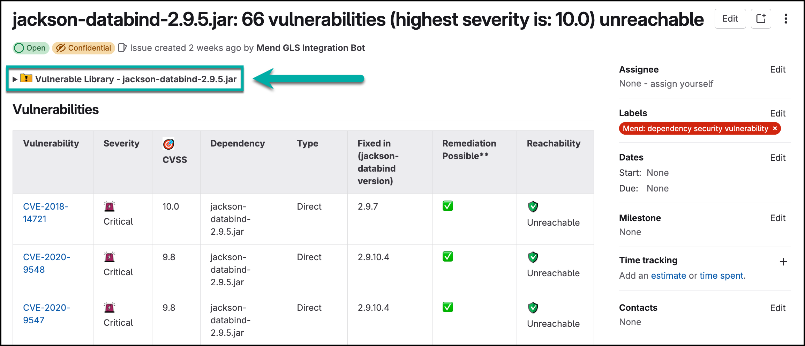This screenshot has width=805, height=346.
Task: Edit the Labels section
Action: [777, 113]
